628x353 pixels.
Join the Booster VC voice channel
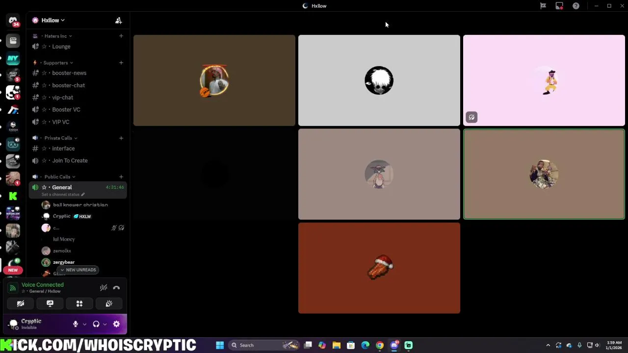point(78,110)
